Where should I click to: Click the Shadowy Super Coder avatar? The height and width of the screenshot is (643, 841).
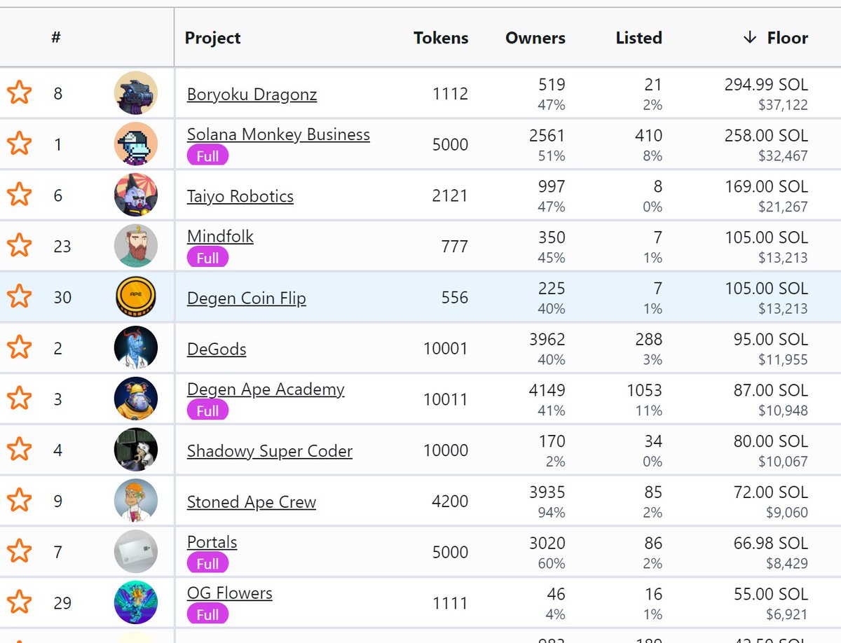136,450
